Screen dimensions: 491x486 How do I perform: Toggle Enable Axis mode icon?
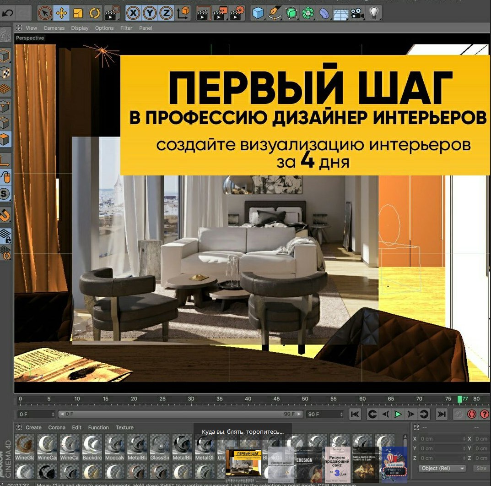pos(5,160)
